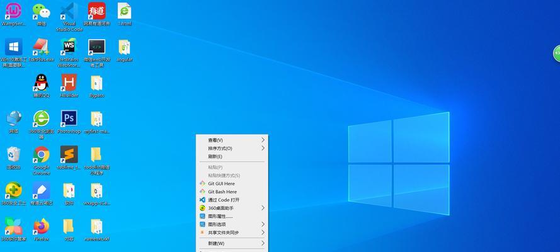The image size is (560, 252).
Task: Open the 共享文件夹同步 menu entry
Action: [x=232, y=232]
